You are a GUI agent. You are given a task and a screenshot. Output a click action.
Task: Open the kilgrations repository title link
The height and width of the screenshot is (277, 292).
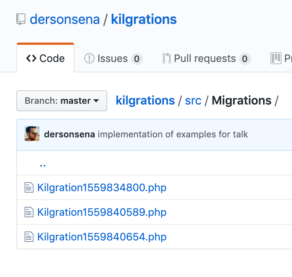144,19
